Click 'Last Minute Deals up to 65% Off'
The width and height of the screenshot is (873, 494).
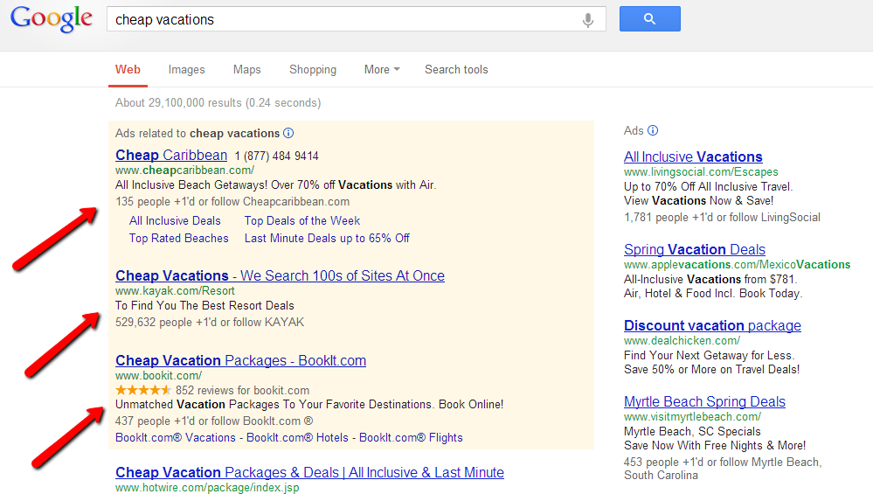pos(327,238)
